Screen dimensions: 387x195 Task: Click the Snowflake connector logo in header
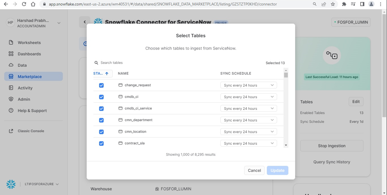pyautogui.click(x=98, y=21)
